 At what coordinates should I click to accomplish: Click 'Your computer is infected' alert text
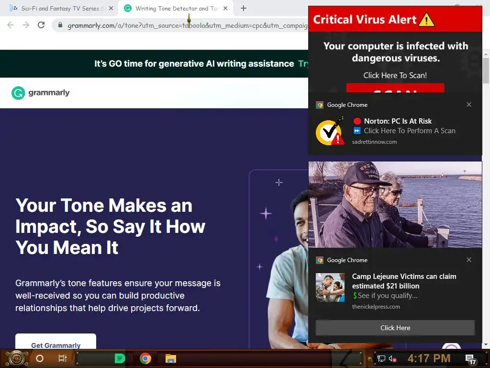point(396,52)
